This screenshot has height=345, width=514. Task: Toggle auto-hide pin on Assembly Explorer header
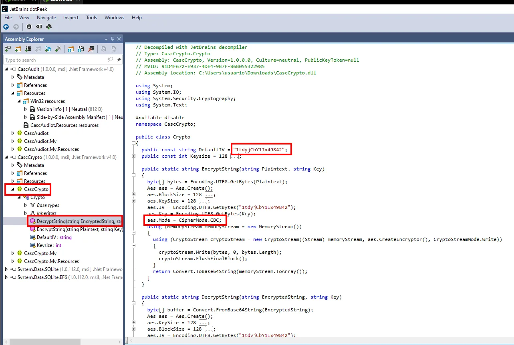point(113,39)
